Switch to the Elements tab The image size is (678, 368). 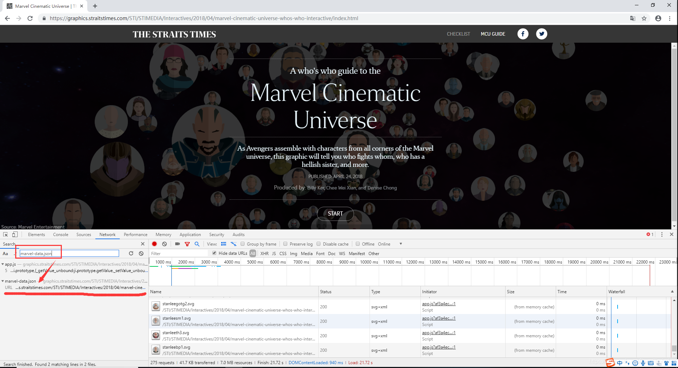coord(36,234)
